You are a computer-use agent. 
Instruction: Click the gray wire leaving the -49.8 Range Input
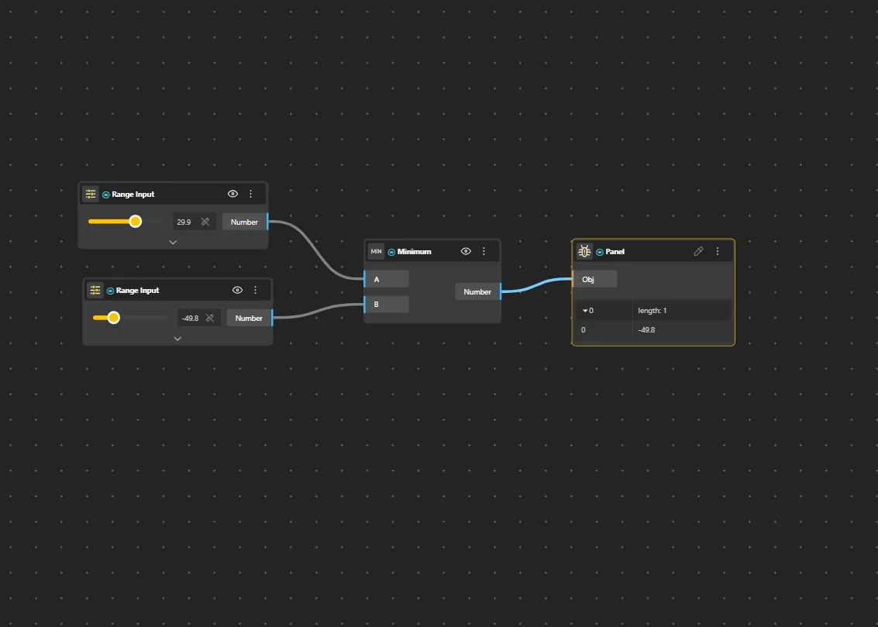[x=318, y=312]
